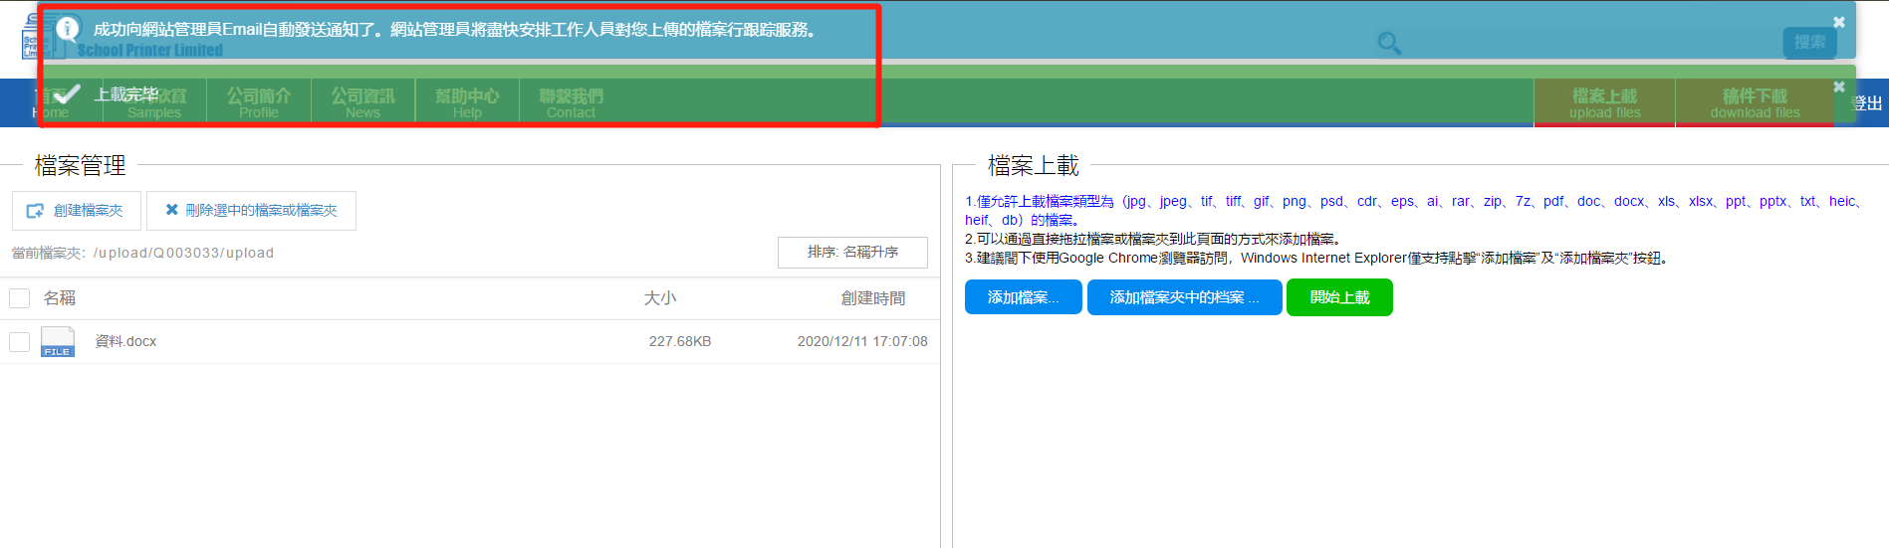Click the 添加檔案... button
The image size is (1889, 548).
1024,297
